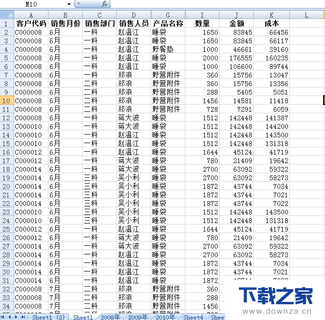This screenshot has width=325, height=320.
Task: Select row 34 header
Action: click(x=7, y=306)
